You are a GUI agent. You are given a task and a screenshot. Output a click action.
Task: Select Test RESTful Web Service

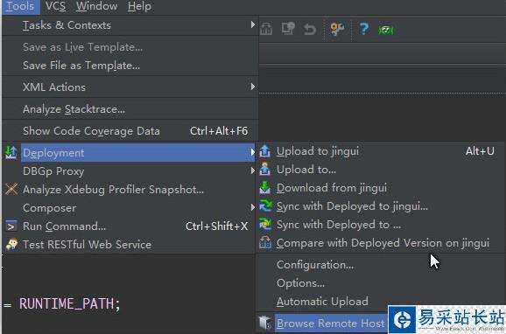click(129, 245)
